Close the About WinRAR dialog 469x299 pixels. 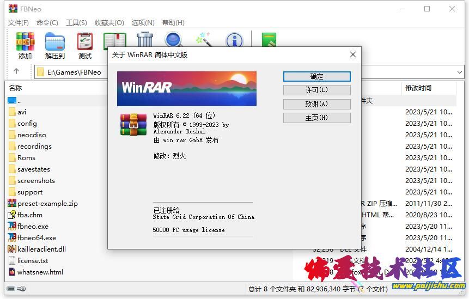coord(353,54)
